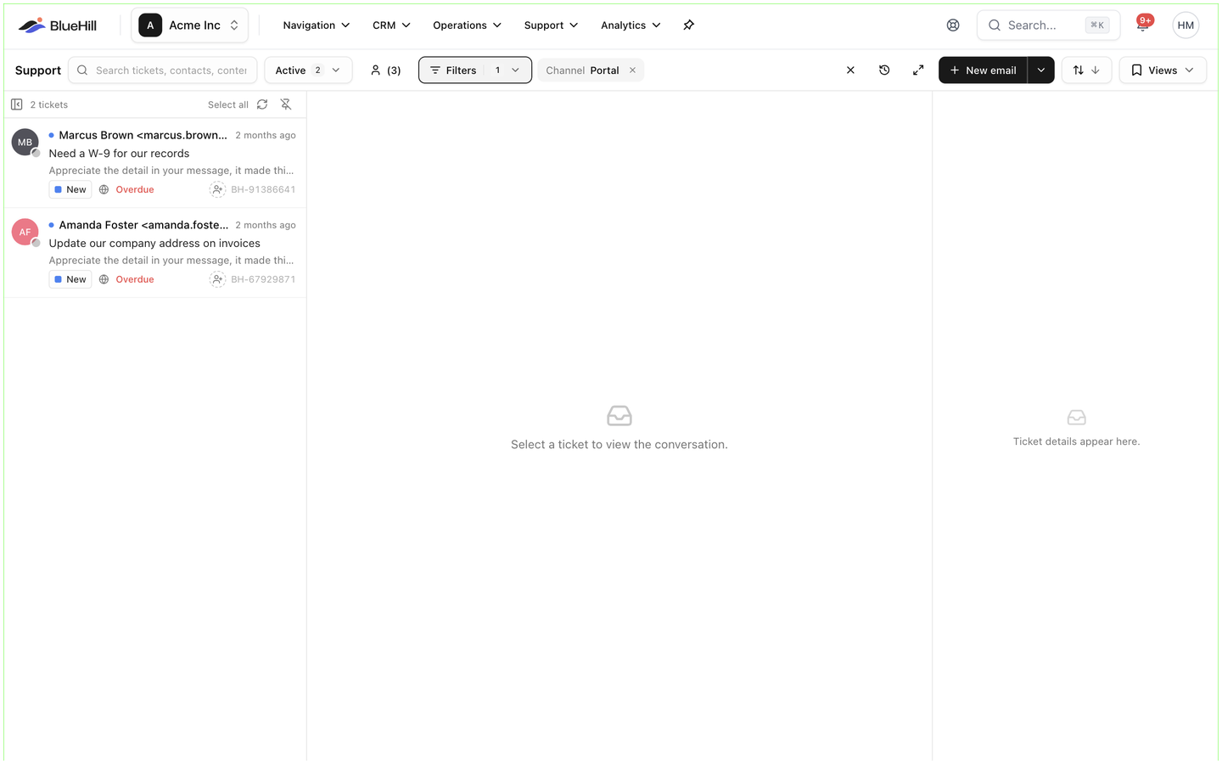Open the help lifebuoy icon
This screenshot has height=764, width=1222.
tap(953, 25)
